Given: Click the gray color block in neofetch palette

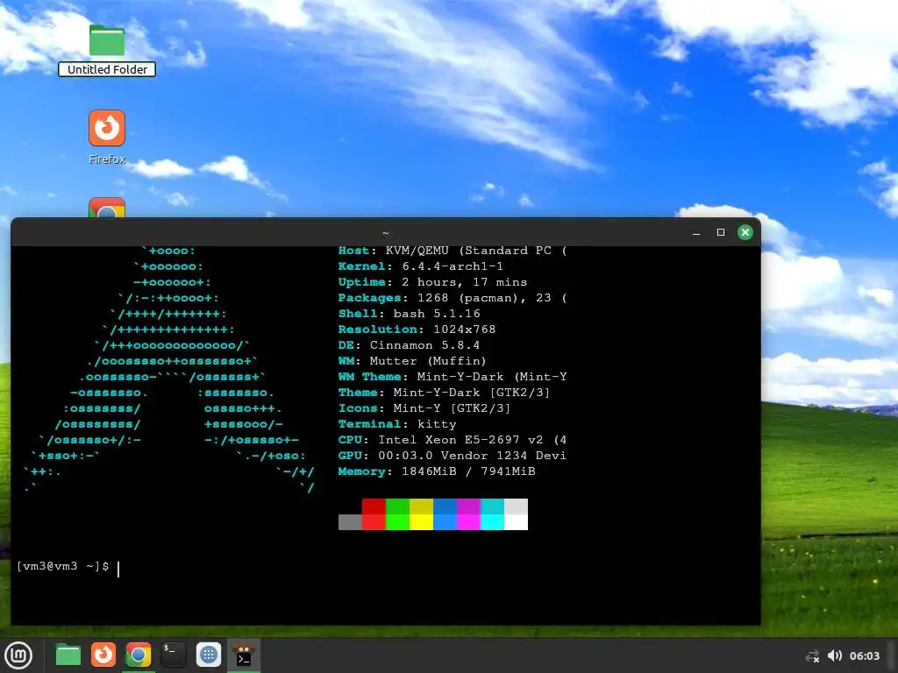Looking at the screenshot, I should pos(350,522).
